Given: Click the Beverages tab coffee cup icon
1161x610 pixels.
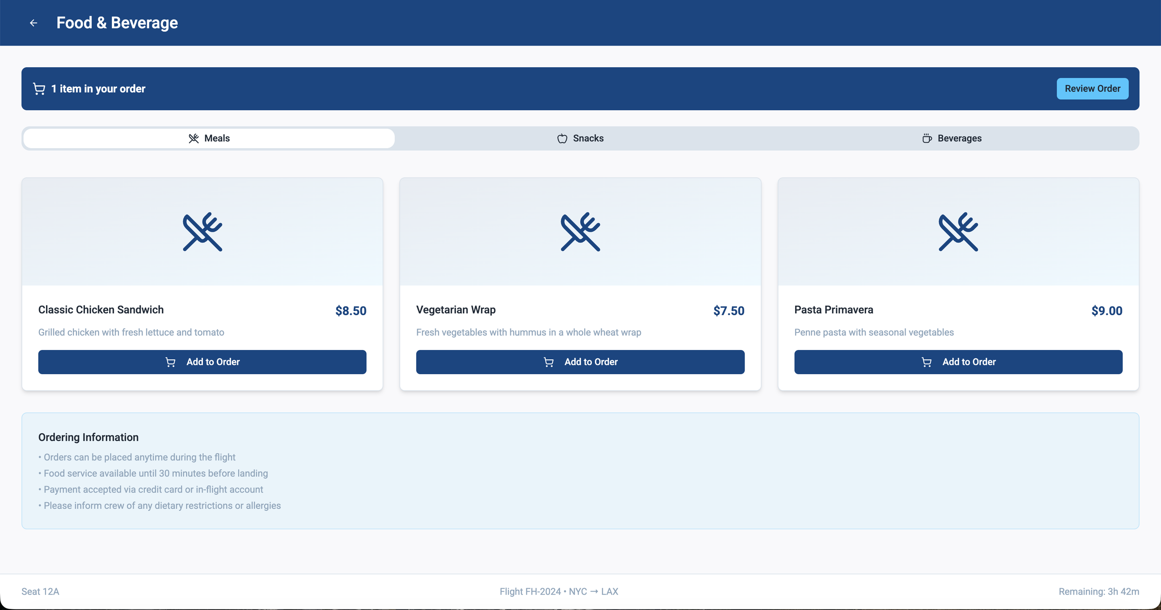Looking at the screenshot, I should 927,138.
